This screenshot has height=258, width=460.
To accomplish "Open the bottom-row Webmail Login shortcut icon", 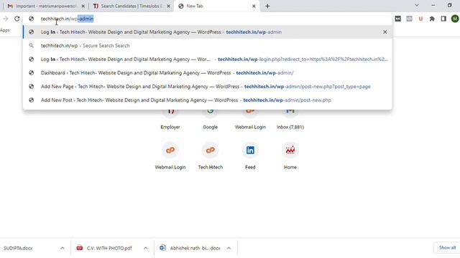I will click(170, 150).
